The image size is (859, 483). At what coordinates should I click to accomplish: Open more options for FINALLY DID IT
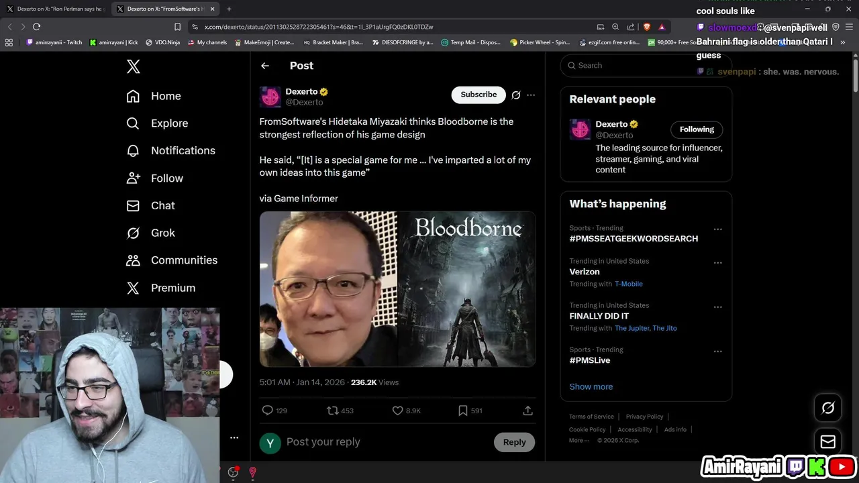click(x=717, y=307)
